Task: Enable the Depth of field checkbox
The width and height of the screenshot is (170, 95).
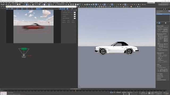Action: click(158, 59)
